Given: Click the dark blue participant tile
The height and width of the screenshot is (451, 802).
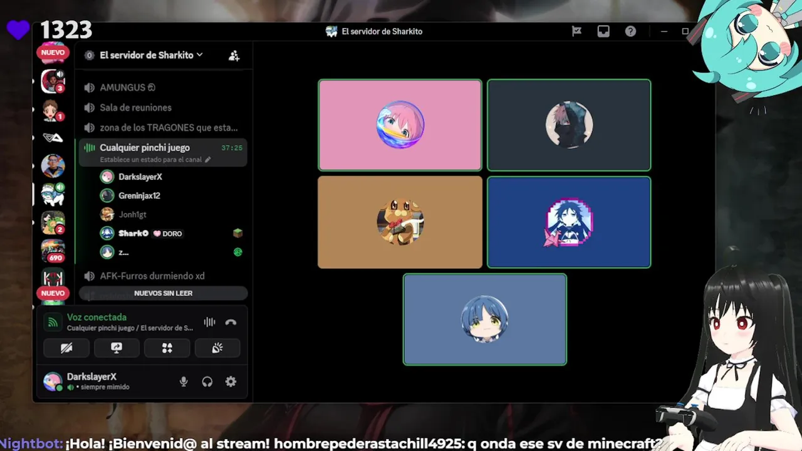Looking at the screenshot, I should [569, 222].
